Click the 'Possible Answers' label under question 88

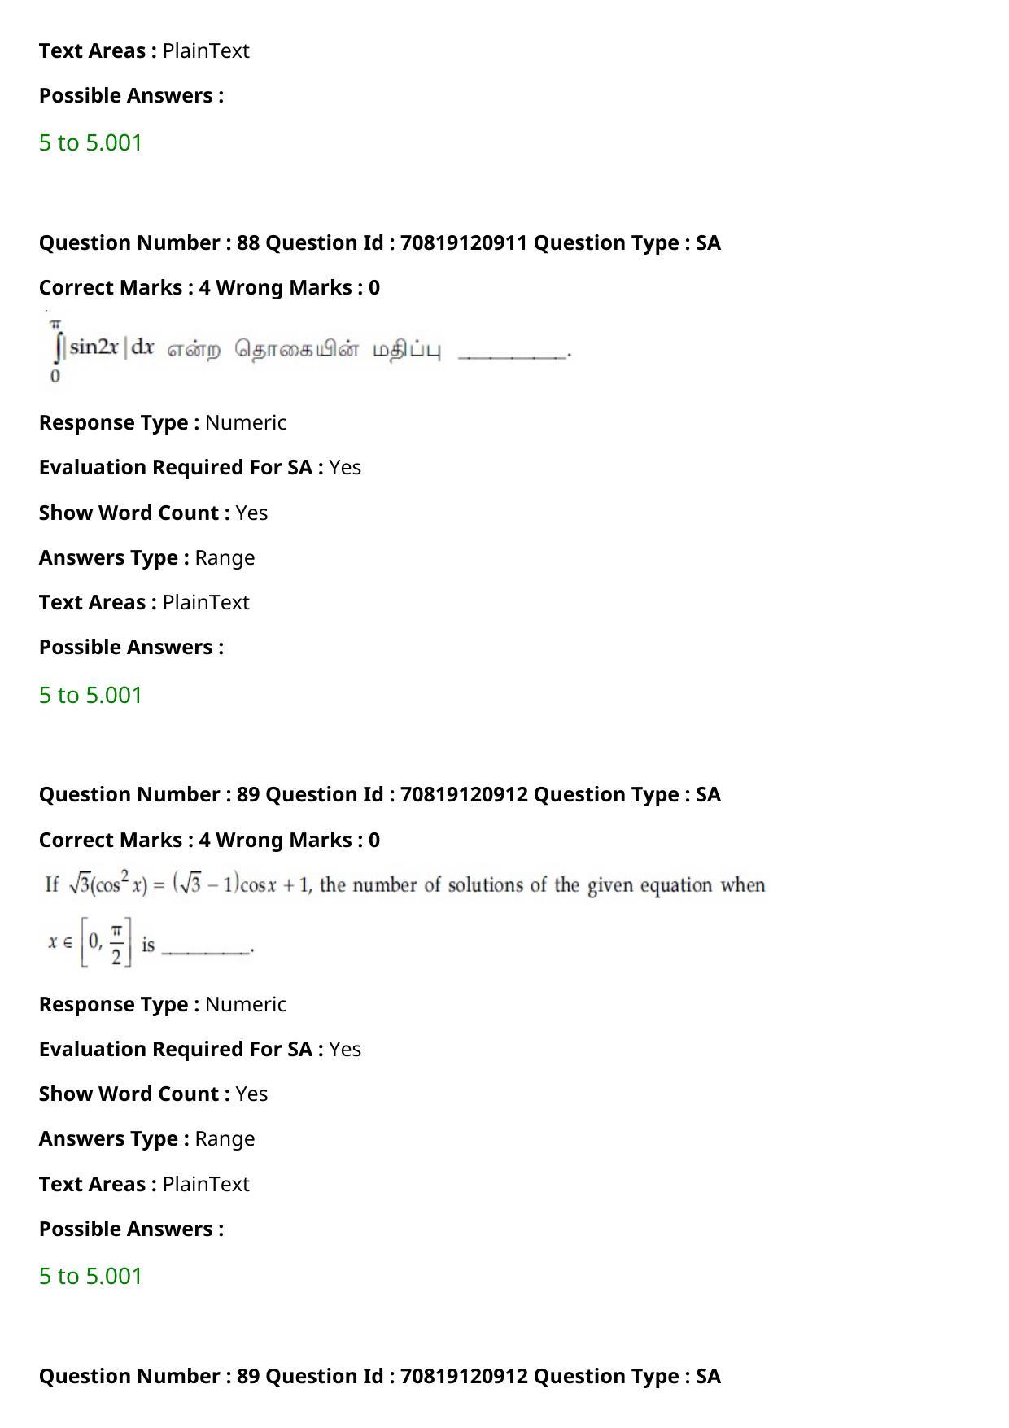coord(131,647)
